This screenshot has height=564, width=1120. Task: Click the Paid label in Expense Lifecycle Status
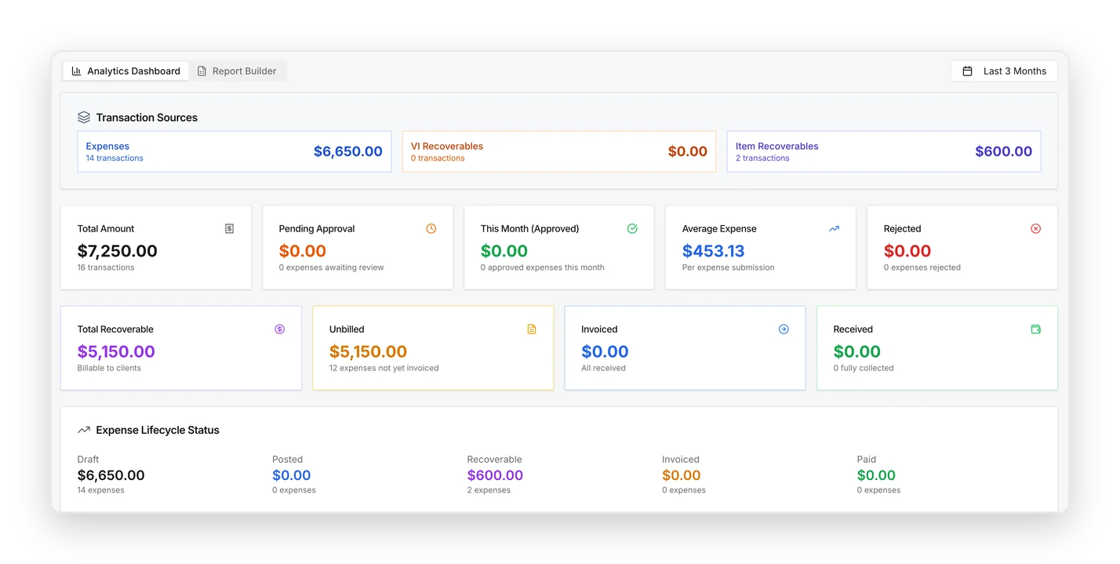point(867,460)
